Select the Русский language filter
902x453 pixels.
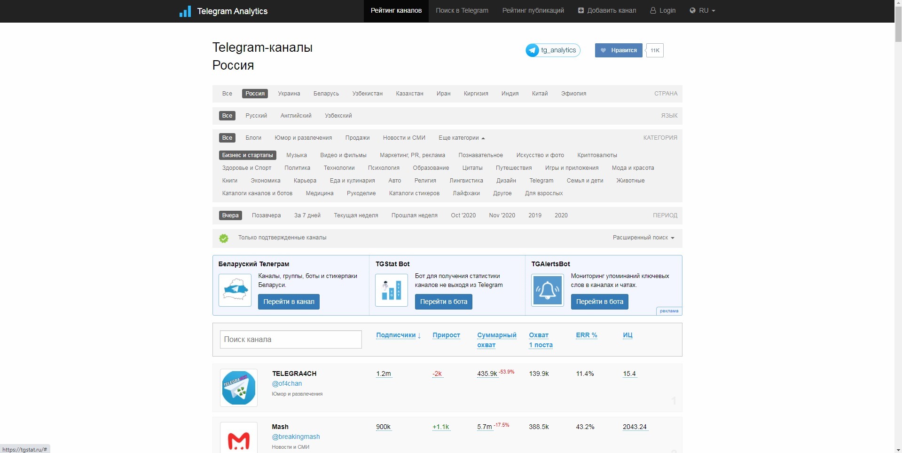coord(256,116)
